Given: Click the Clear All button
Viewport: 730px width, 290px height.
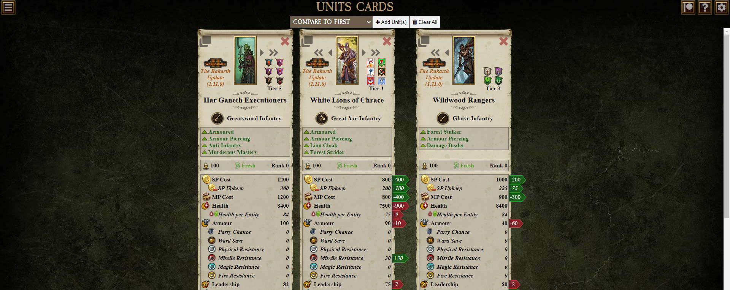Looking at the screenshot, I should tap(425, 22).
